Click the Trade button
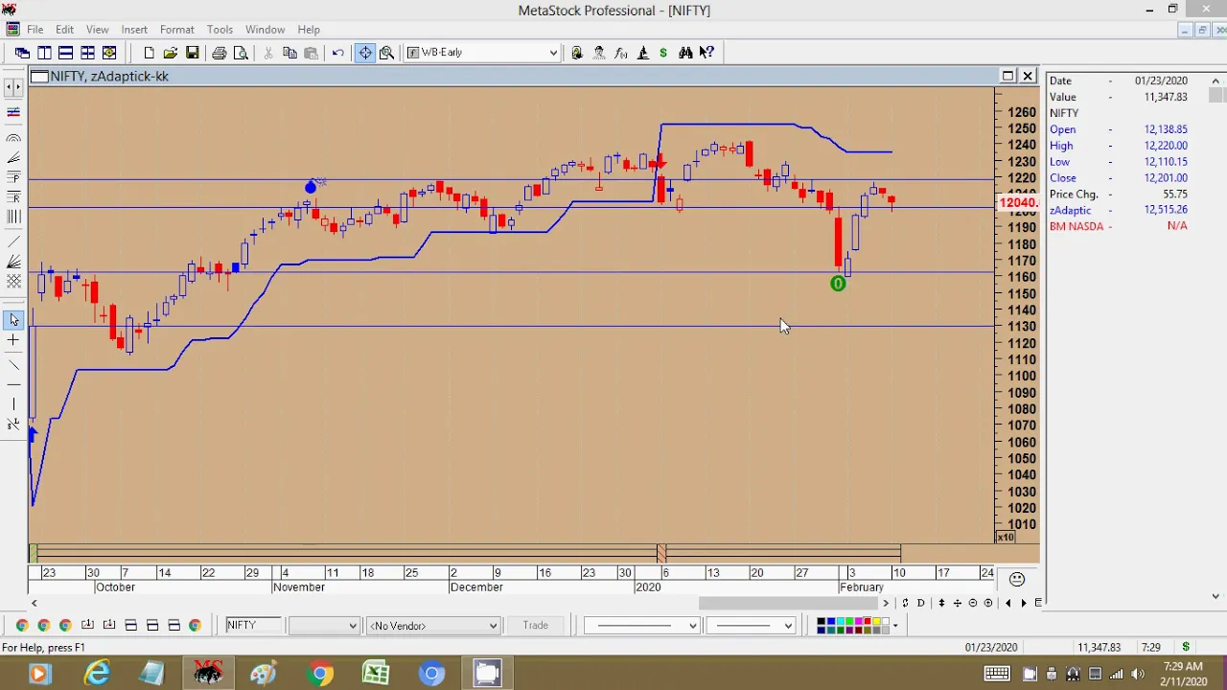 click(536, 626)
